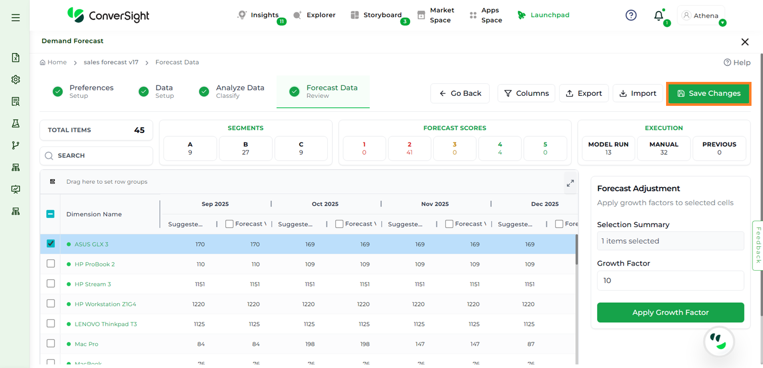The width and height of the screenshot is (763, 368).
Task: Open the chatbot assistant floating icon
Action: click(x=719, y=342)
